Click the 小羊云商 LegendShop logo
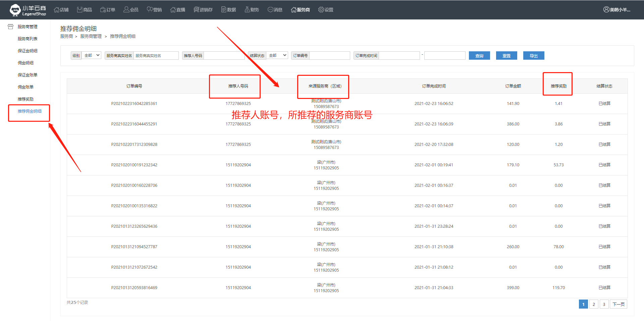644x321 pixels. point(28,10)
